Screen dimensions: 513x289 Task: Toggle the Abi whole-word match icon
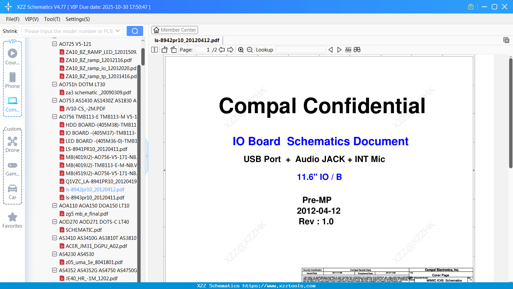[x=348, y=50]
